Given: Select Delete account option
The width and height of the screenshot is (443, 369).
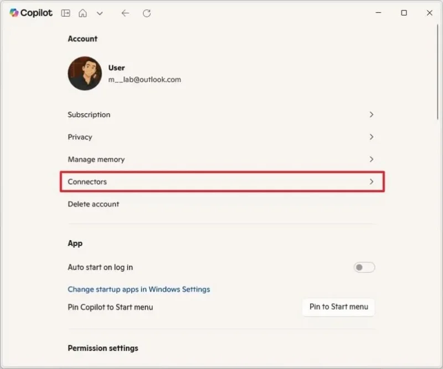Looking at the screenshot, I should coord(93,204).
